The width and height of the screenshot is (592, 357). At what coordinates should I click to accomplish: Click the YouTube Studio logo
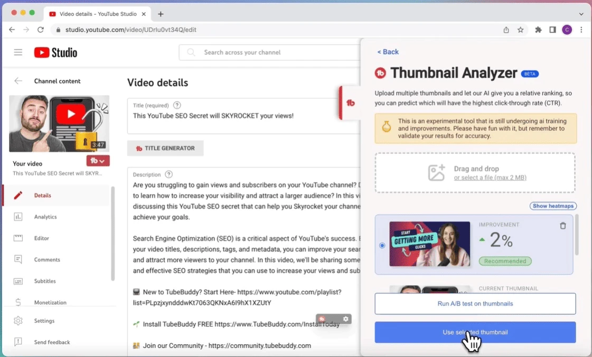point(55,52)
